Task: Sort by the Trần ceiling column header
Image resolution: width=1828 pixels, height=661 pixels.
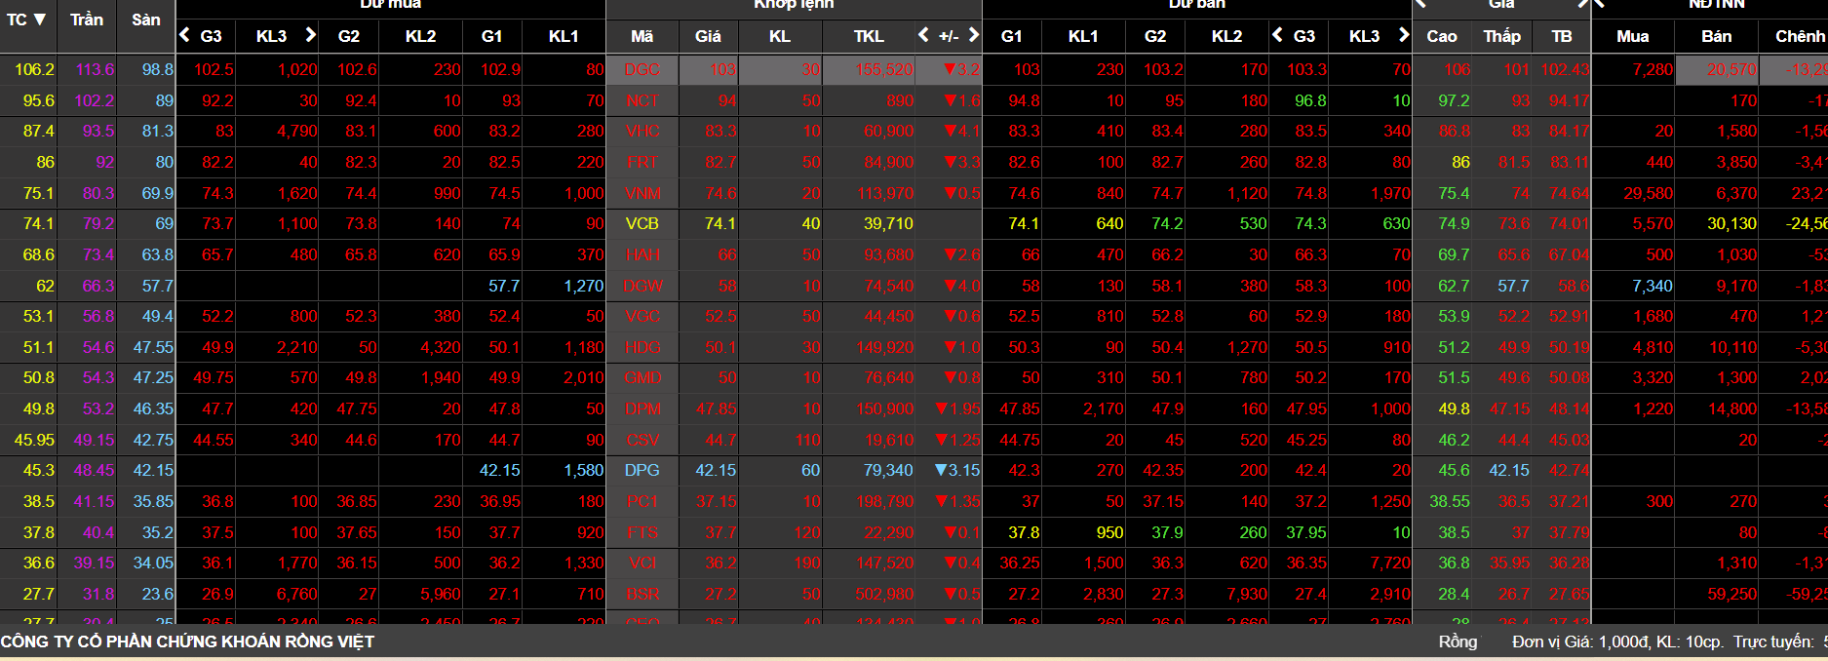Action: pyautogui.click(x=87, y=19)
